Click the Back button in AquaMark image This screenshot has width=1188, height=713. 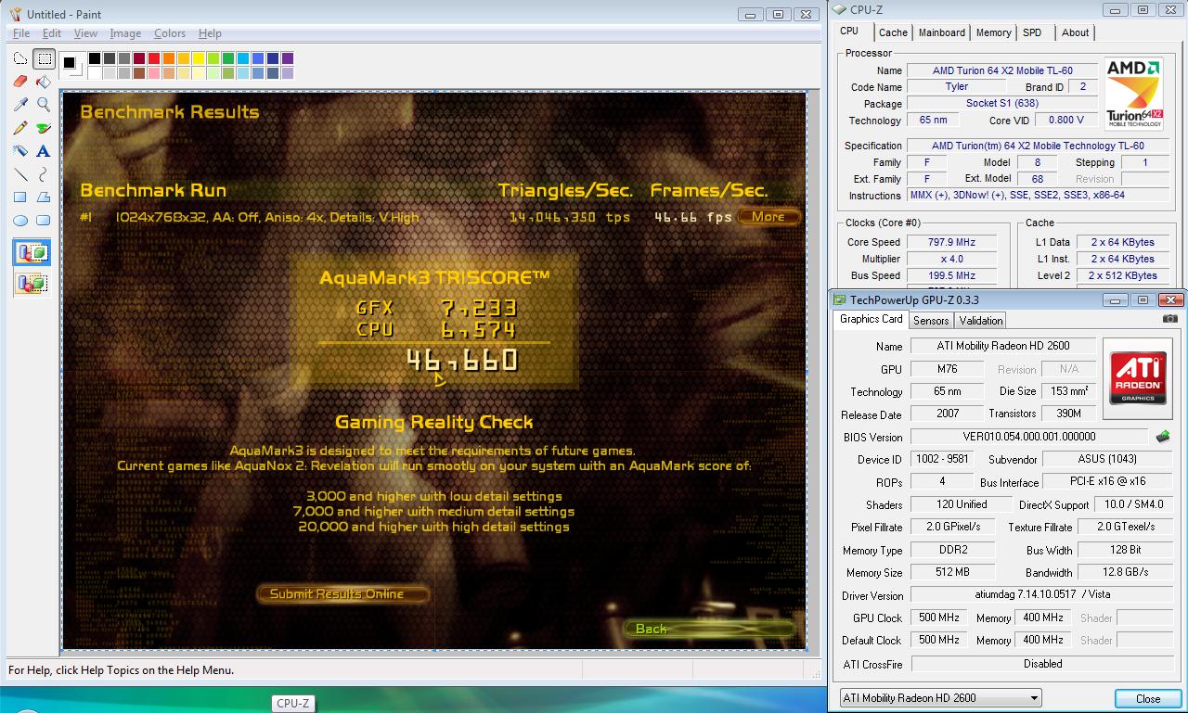(710, 629)
